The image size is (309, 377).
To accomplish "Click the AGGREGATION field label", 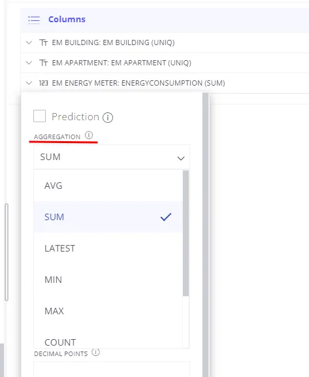I will click(57, 137).
